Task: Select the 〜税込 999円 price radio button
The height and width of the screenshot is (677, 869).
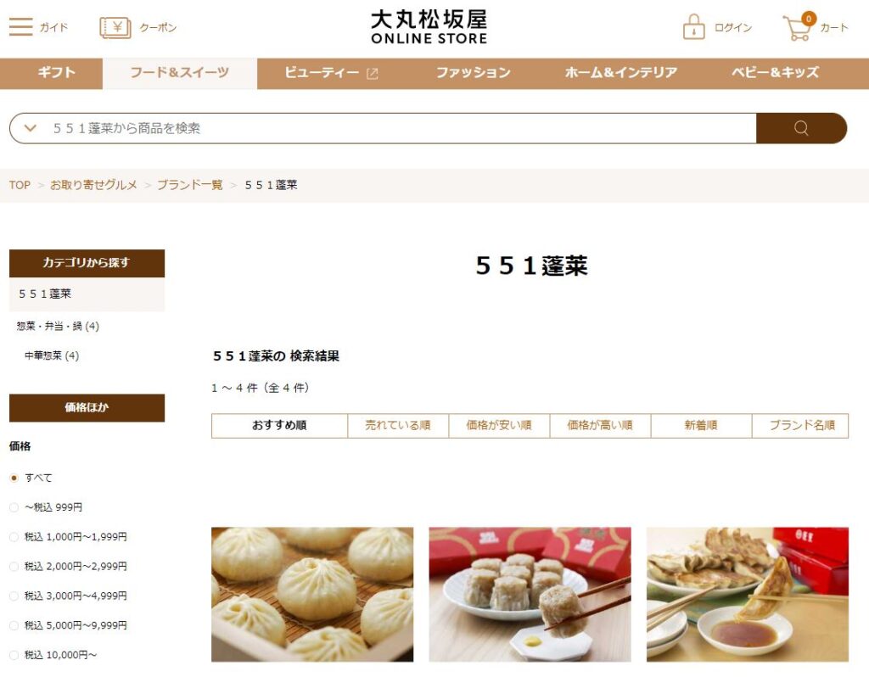Action: [x=14, y=507]
